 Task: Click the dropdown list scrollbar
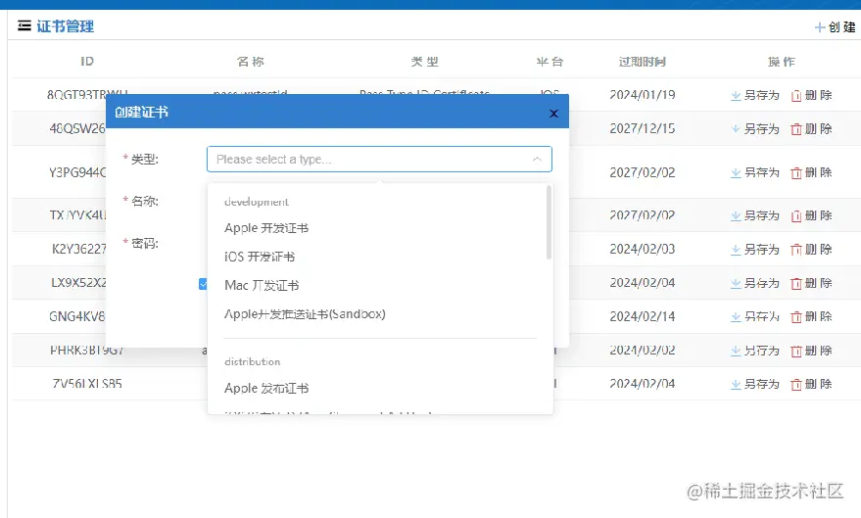tap(549, 222)
